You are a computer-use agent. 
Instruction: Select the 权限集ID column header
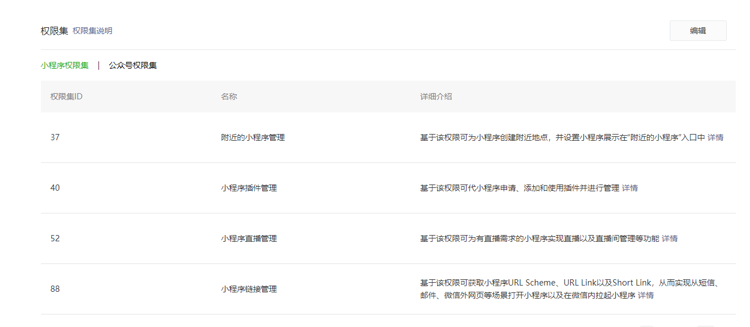pyautogui.click(x=67, y=97)
